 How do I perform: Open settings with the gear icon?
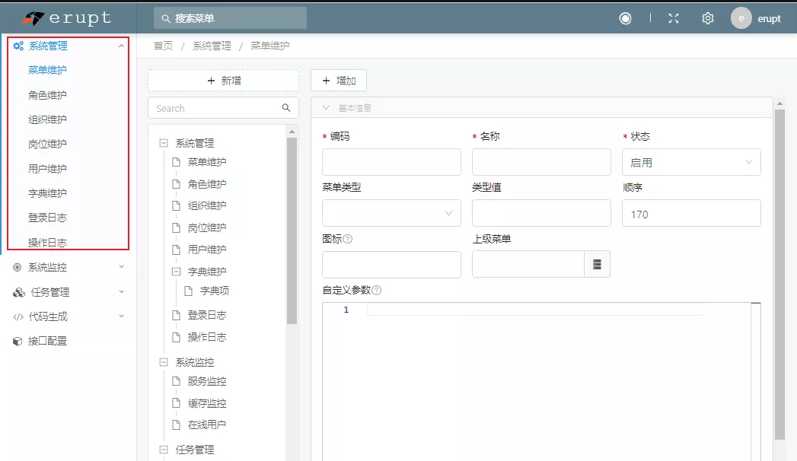(707, 18)
